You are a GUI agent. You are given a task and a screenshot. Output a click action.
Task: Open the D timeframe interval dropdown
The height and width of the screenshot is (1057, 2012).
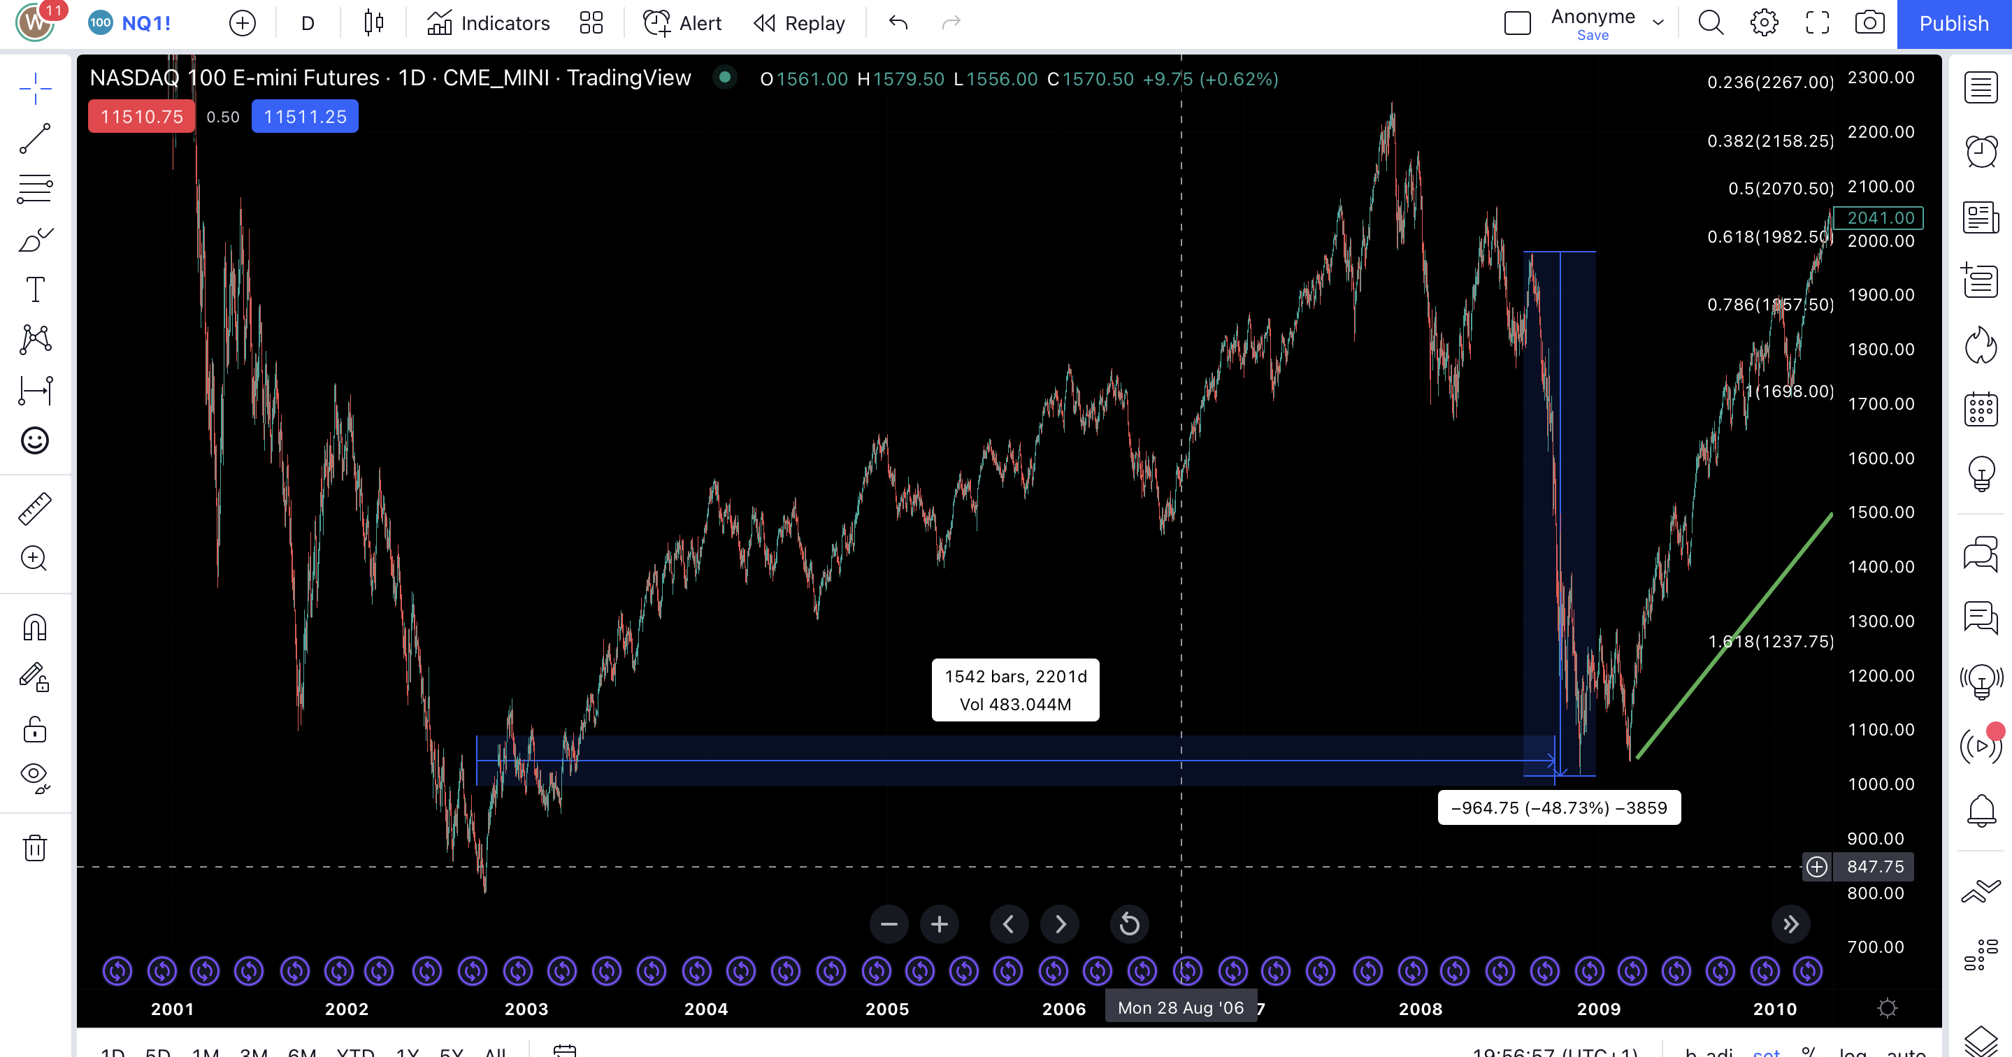[308, 22]
